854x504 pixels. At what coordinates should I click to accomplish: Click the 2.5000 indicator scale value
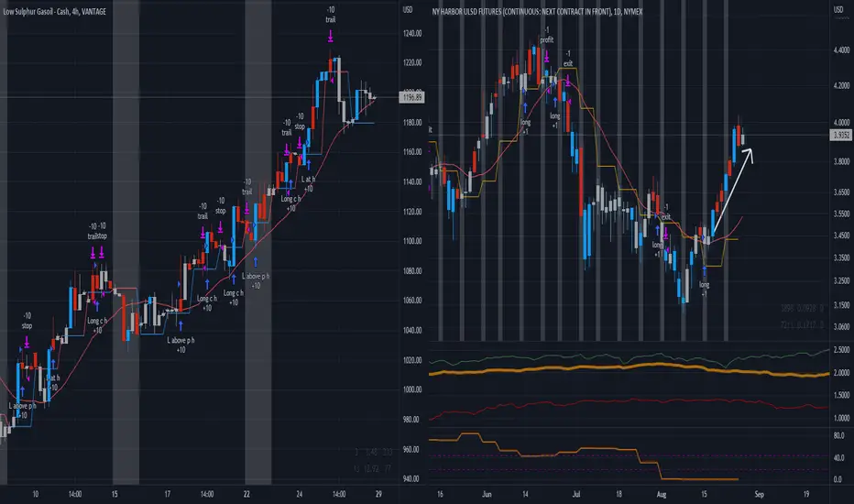tap(841, 350)
